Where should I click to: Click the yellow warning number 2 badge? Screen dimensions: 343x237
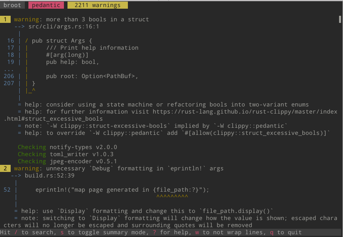point(6,168)
